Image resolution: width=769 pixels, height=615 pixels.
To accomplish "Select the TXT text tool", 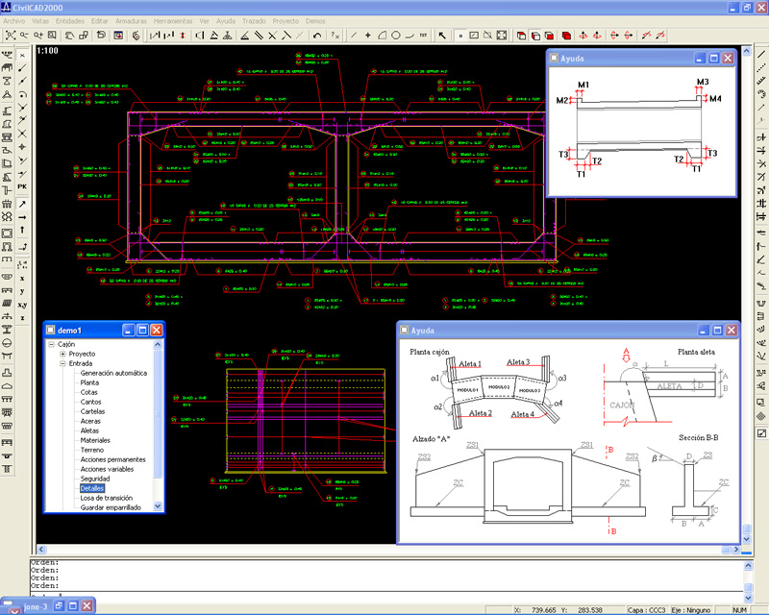I will [x=423, y=36].
